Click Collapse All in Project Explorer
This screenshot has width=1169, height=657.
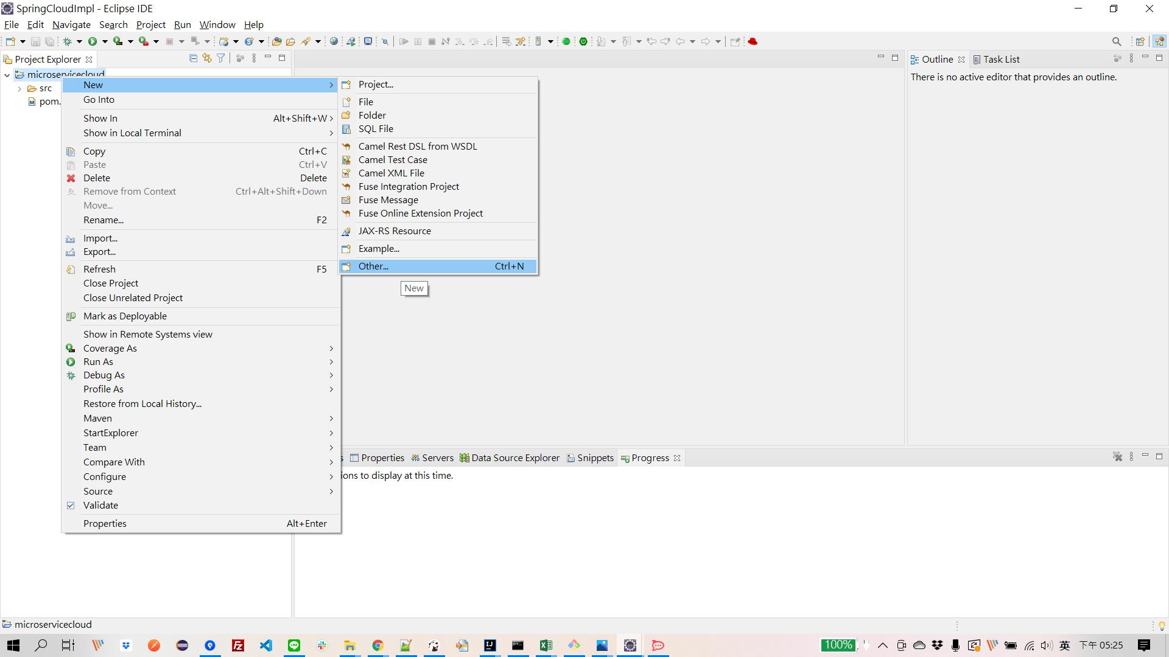click(x=193, y=58)
